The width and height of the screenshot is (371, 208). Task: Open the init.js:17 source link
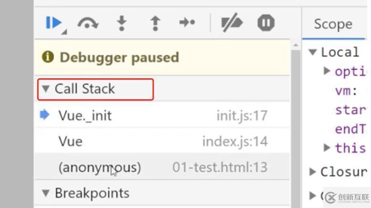(242, 116)
